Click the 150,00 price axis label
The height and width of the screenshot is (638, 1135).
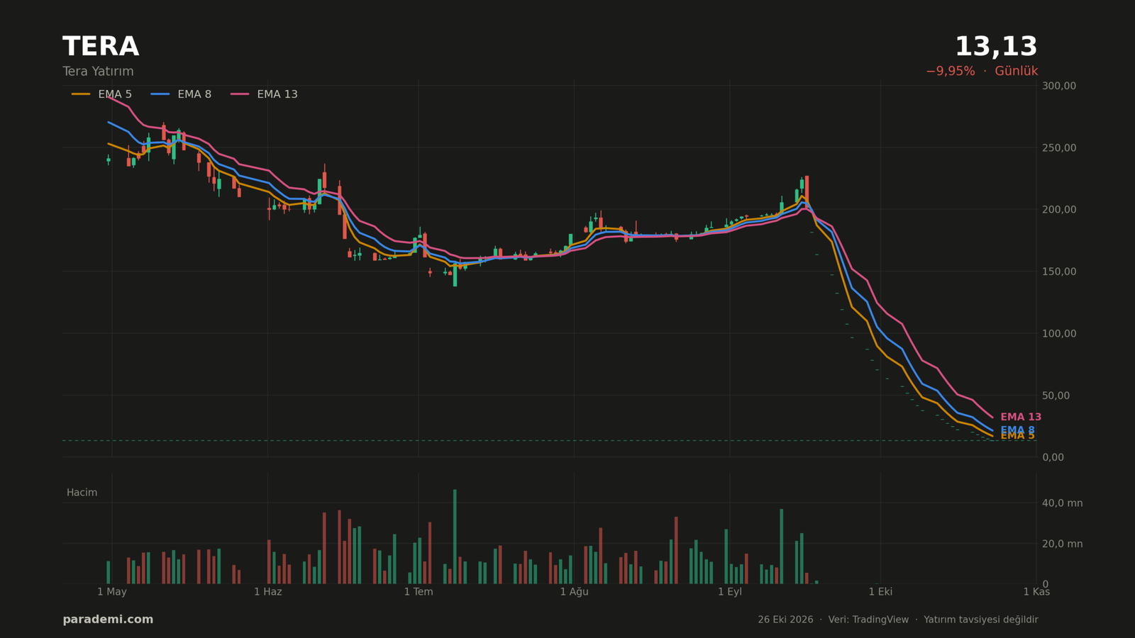coord(1059,272)
